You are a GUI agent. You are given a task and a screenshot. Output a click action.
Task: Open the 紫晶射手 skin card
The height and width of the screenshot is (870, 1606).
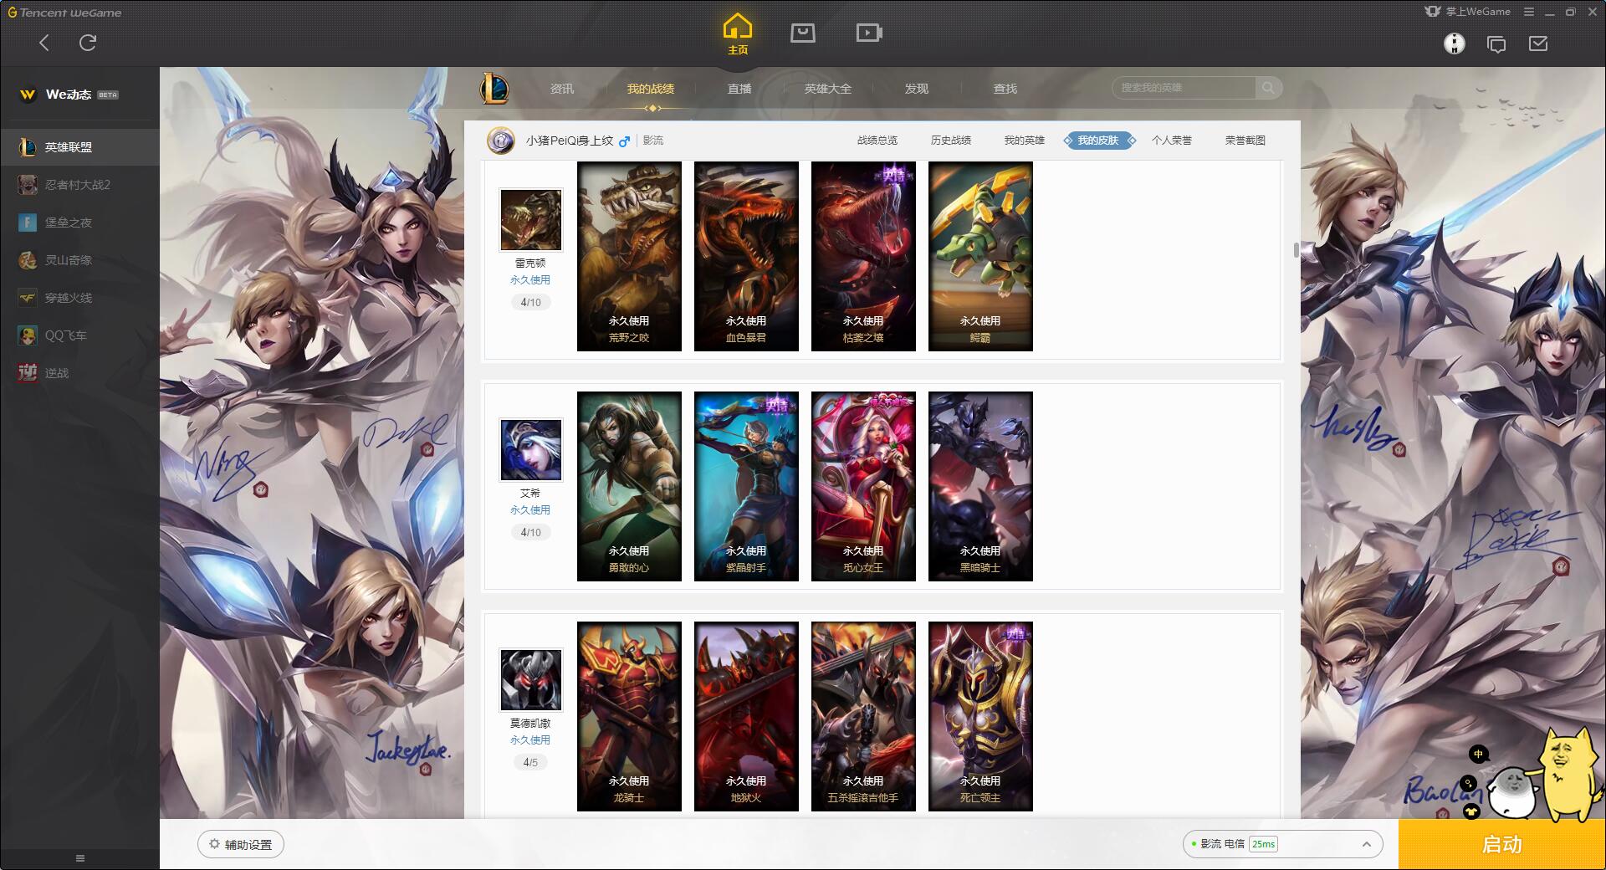pos(746,486)
